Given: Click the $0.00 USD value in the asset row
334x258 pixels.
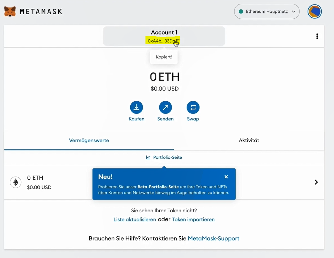Looking at the screenshot, I should tap(39, 187).
